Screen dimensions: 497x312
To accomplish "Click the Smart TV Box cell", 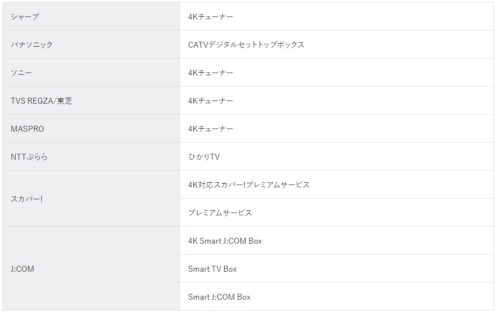I will pos(337,269).
